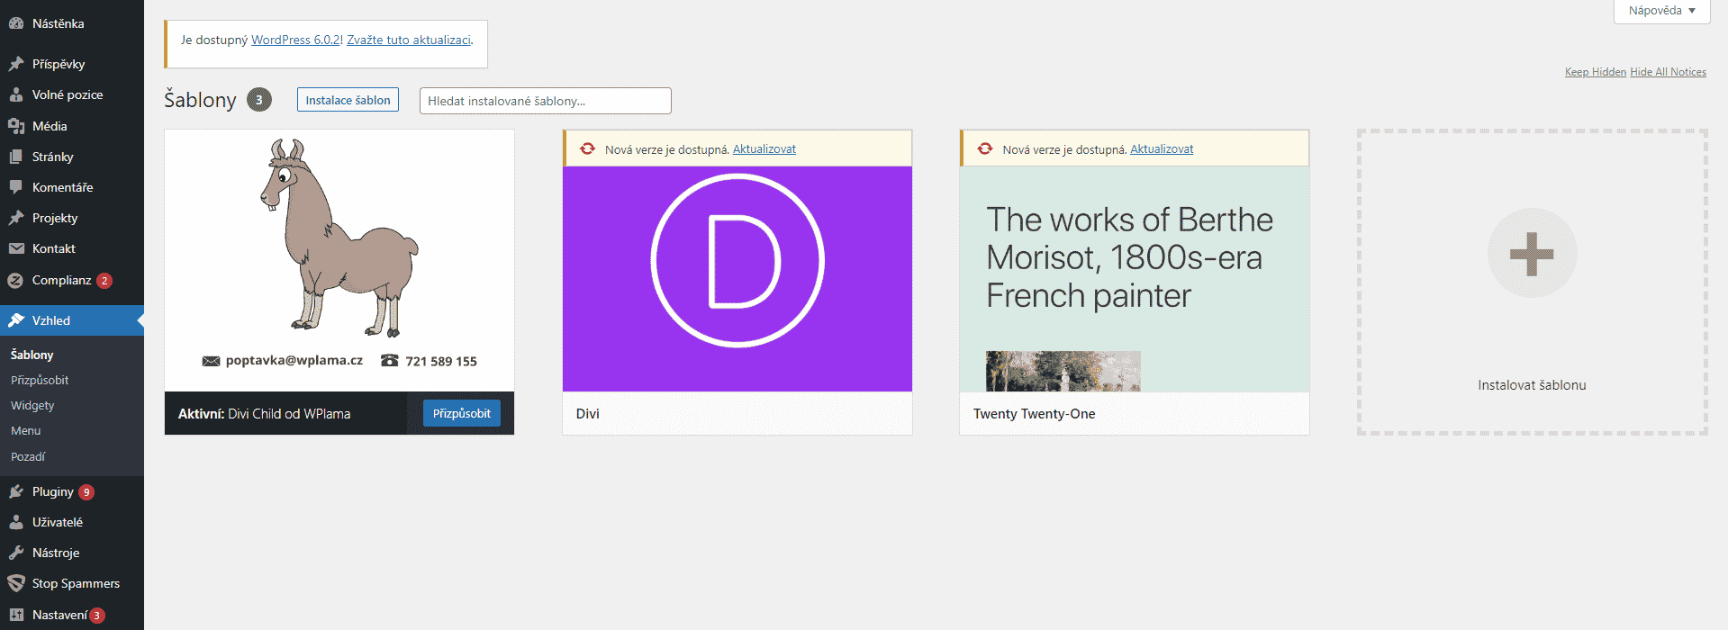
Task: Open the Widgety submenu item
Action: [32, 406]
